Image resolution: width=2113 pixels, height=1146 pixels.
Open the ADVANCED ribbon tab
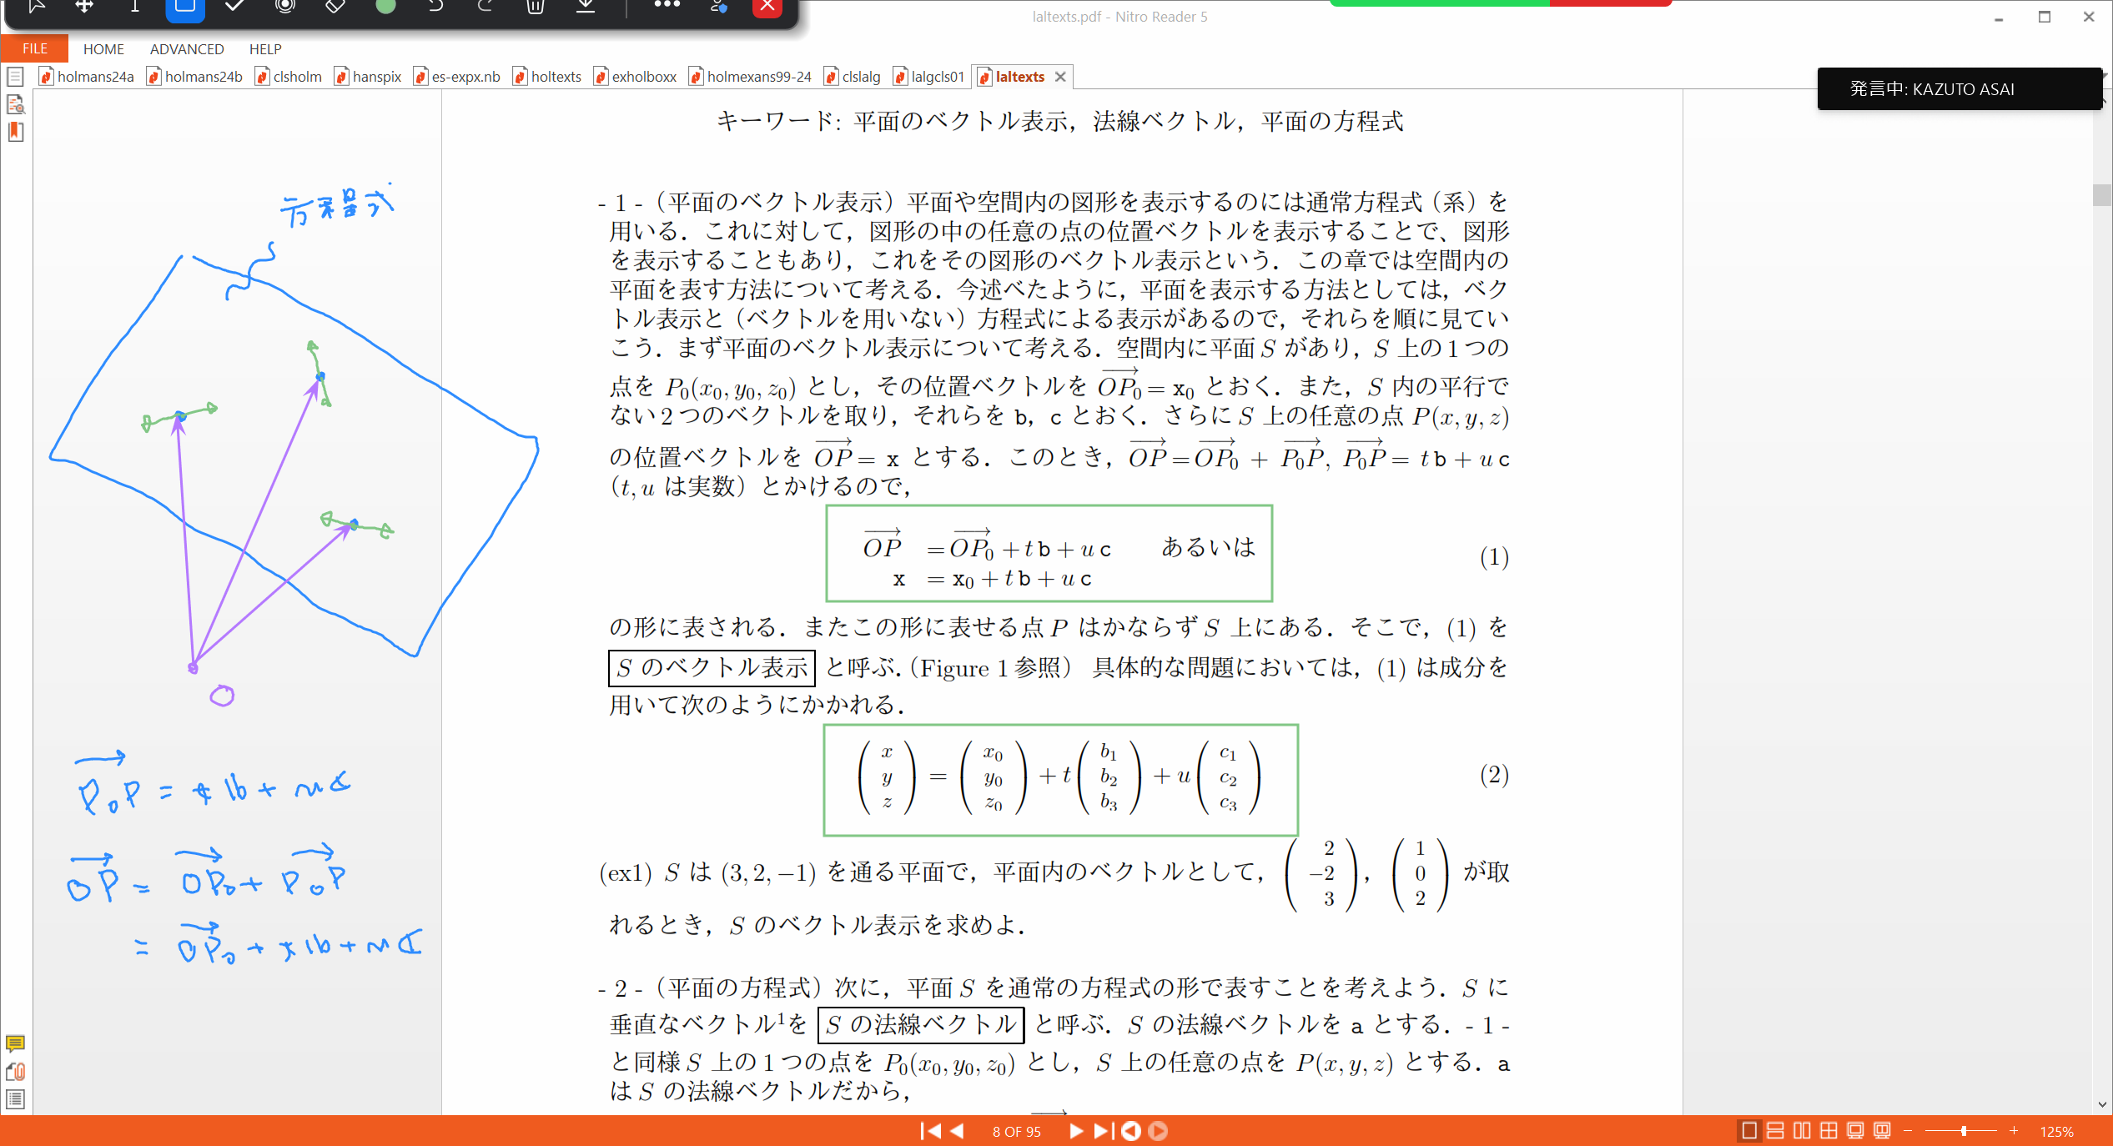(187, 49)
